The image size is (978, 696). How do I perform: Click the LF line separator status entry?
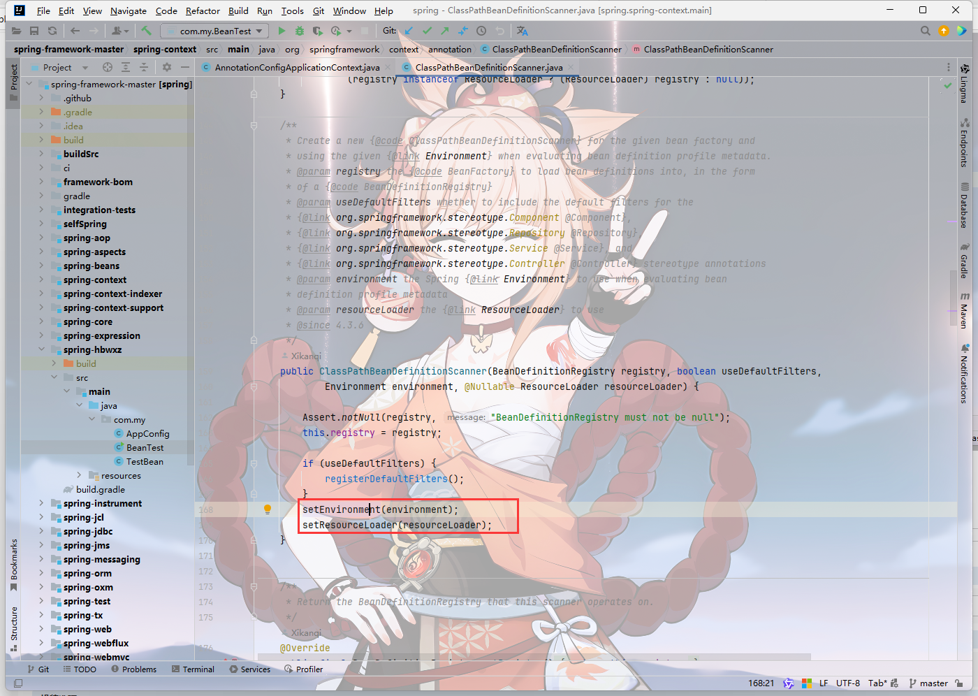pos(824,683)
